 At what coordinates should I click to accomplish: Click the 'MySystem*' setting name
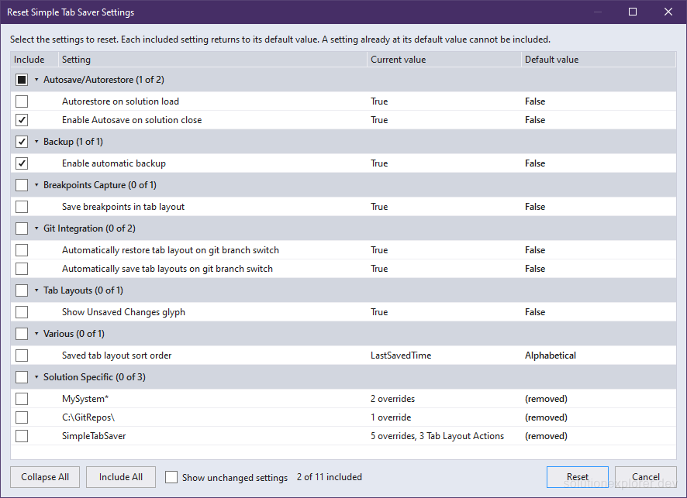(85, 399)
